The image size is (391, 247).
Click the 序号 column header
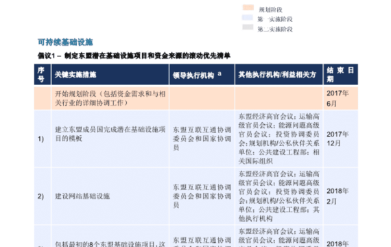tap(43, 74)
